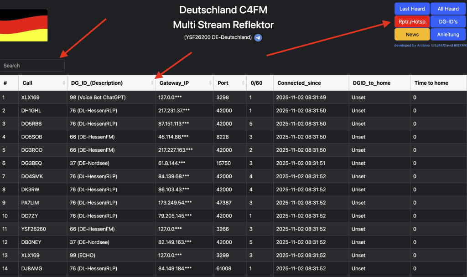This screenshot has width=467, height=277.
Task: Sort table by Call column arrows
Action: (x=63, y=83)
